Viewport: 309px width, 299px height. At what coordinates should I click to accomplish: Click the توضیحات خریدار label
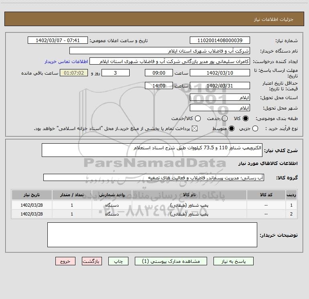tap(279, 235)
